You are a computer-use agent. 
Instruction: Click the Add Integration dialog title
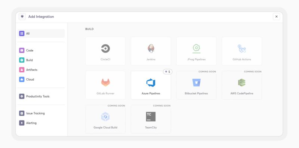(x=41, y=17)
